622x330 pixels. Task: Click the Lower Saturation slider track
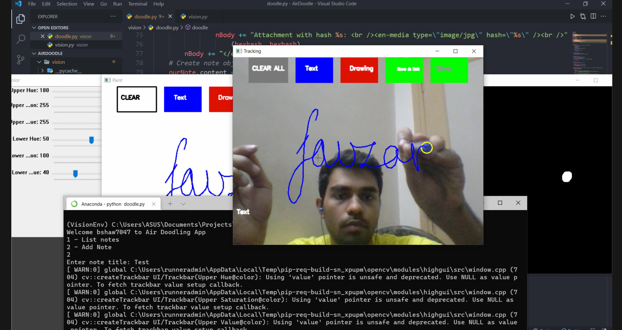pos(77,156)
